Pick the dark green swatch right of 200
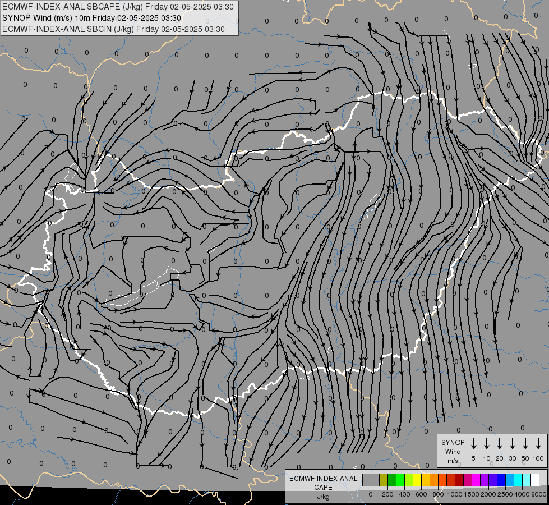 [x=392, y=480]
